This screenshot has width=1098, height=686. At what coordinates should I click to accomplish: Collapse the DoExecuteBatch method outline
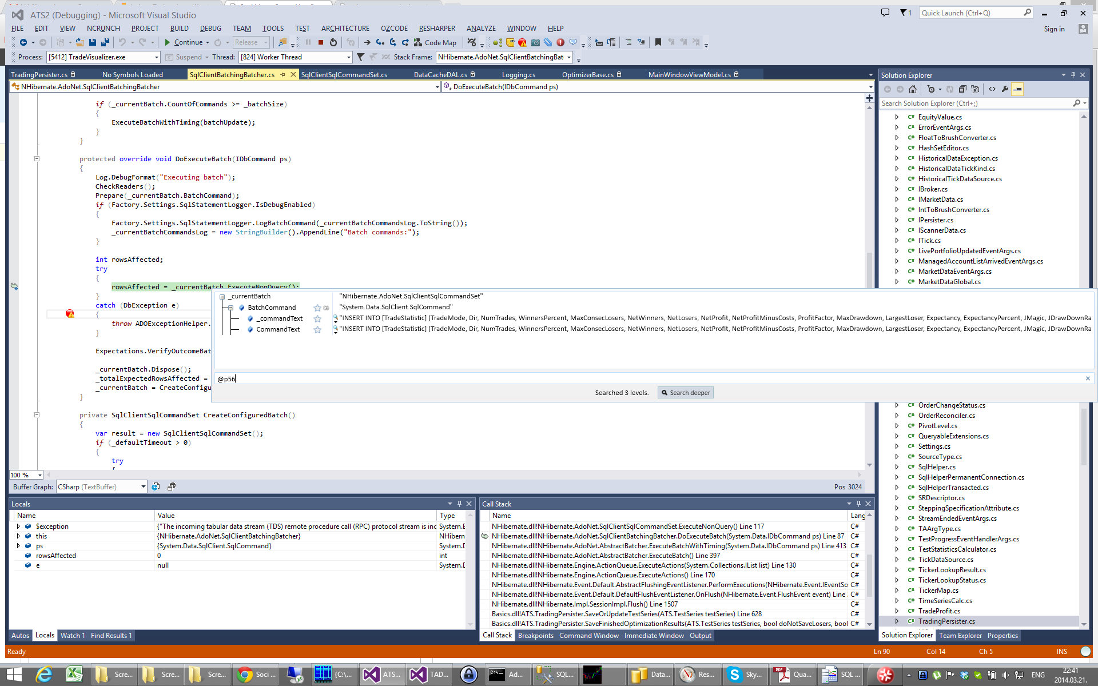(x=37, y=159)
